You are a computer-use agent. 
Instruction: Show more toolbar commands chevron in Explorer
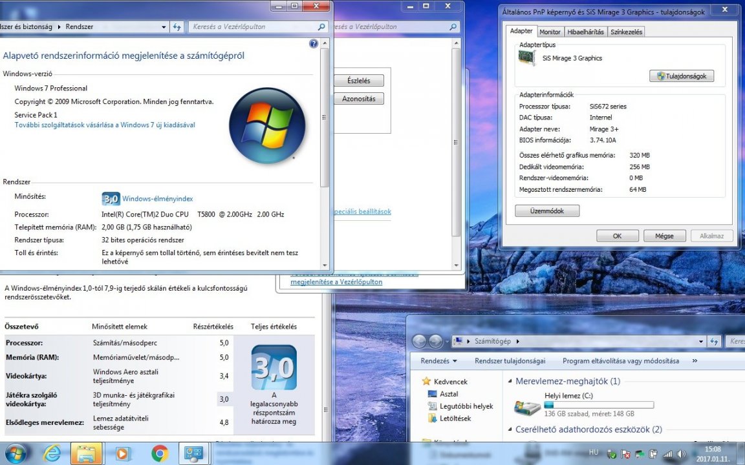click(x=695, y=361)
